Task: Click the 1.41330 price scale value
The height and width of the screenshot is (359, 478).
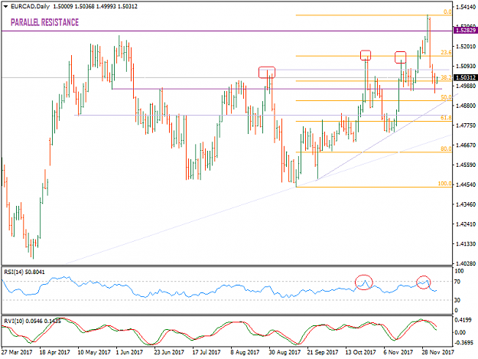Action: coord(466,244)
